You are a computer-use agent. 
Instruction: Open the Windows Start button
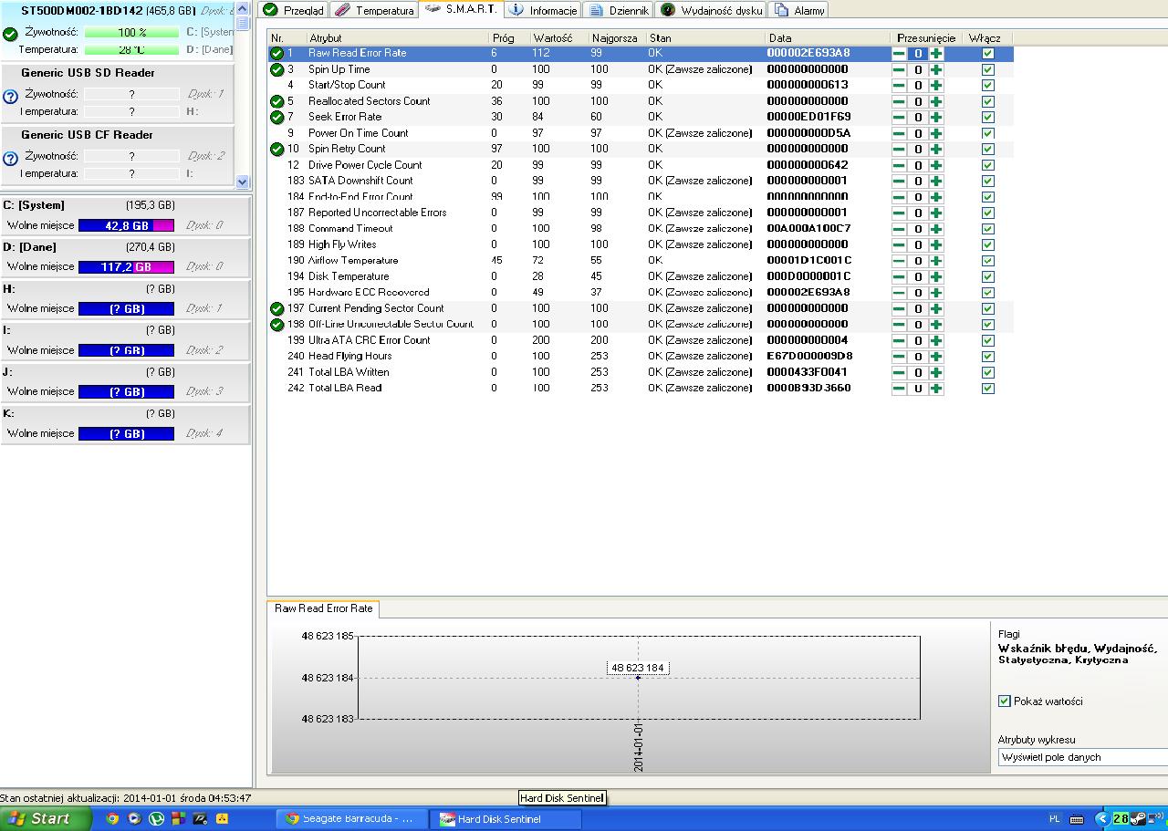pos(46,818)
